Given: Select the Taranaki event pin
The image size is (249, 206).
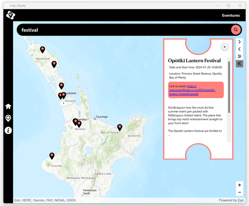Looking at the screenshot, I should [x=52, y=156].
